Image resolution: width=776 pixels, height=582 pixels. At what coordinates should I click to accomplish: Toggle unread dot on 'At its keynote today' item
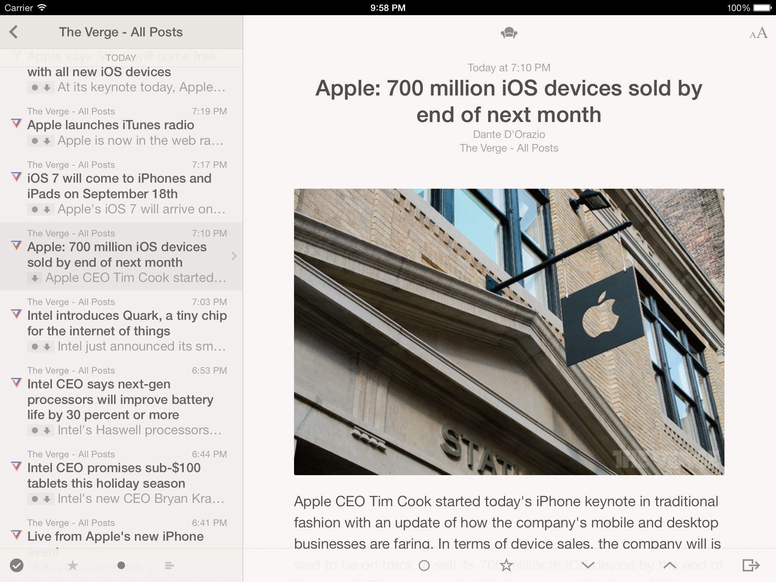(x=35, y=88)
